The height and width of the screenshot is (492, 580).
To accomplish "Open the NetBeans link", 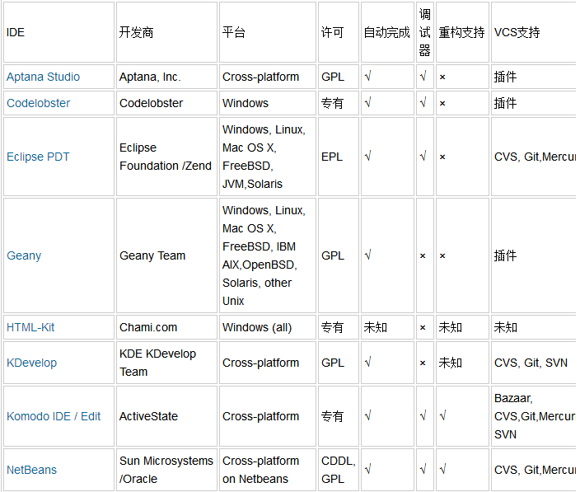I will pyautogui.click(x=31, y=470).
